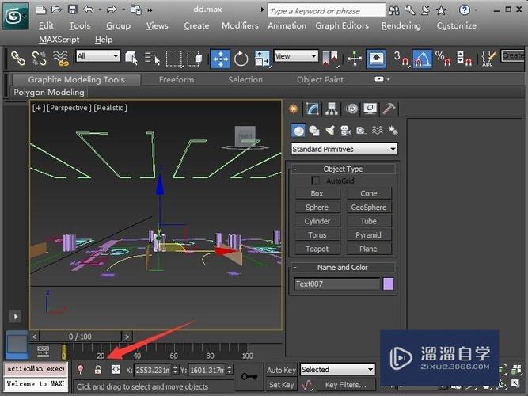528x396 pixels.
Task: Click the Teapot primitive button
Action: (317, 249)
